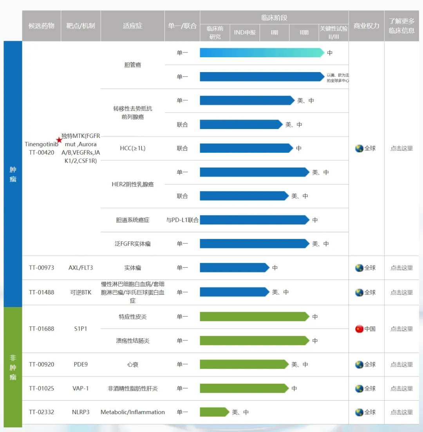423x432 pixels.
Task: Click the 关键性试验 II/III stage header
Action: pyautogui.click(x=333, y=32)
